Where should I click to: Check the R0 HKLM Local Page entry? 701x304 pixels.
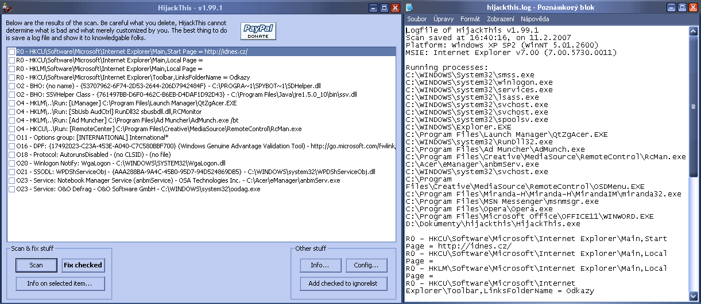[x=12, y=69]
